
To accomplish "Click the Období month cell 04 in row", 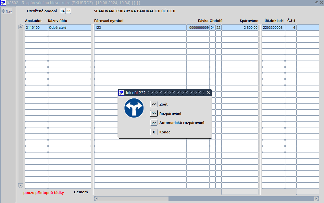I will click(213, 28).
